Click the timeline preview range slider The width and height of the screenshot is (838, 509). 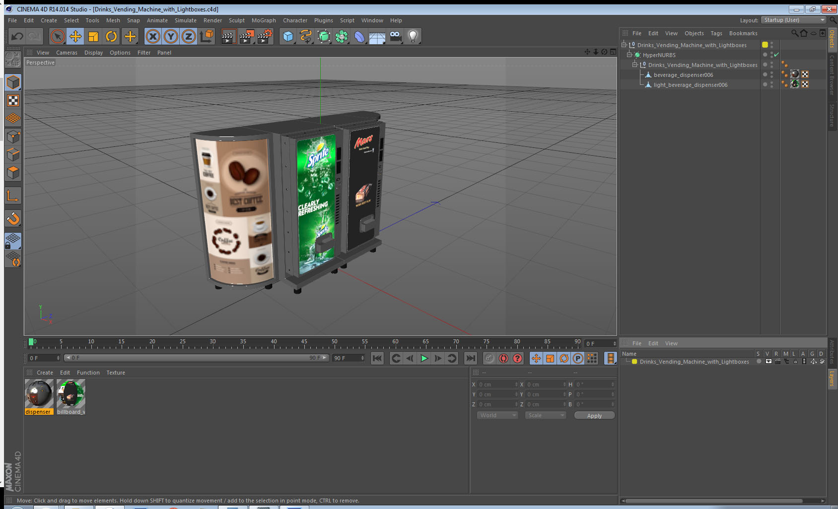196,358
